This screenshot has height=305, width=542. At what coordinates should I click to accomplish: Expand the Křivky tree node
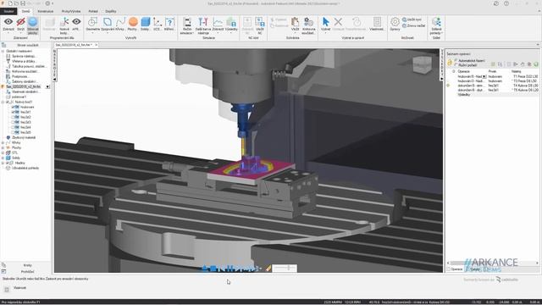[x=3, y=142]
